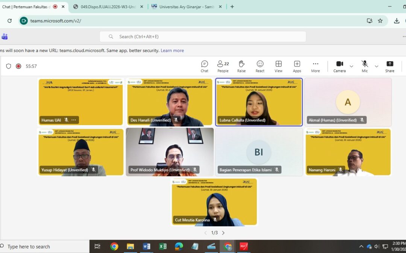Share your screen content
Screen dimensions: 406x253
(x=390, y=66)
